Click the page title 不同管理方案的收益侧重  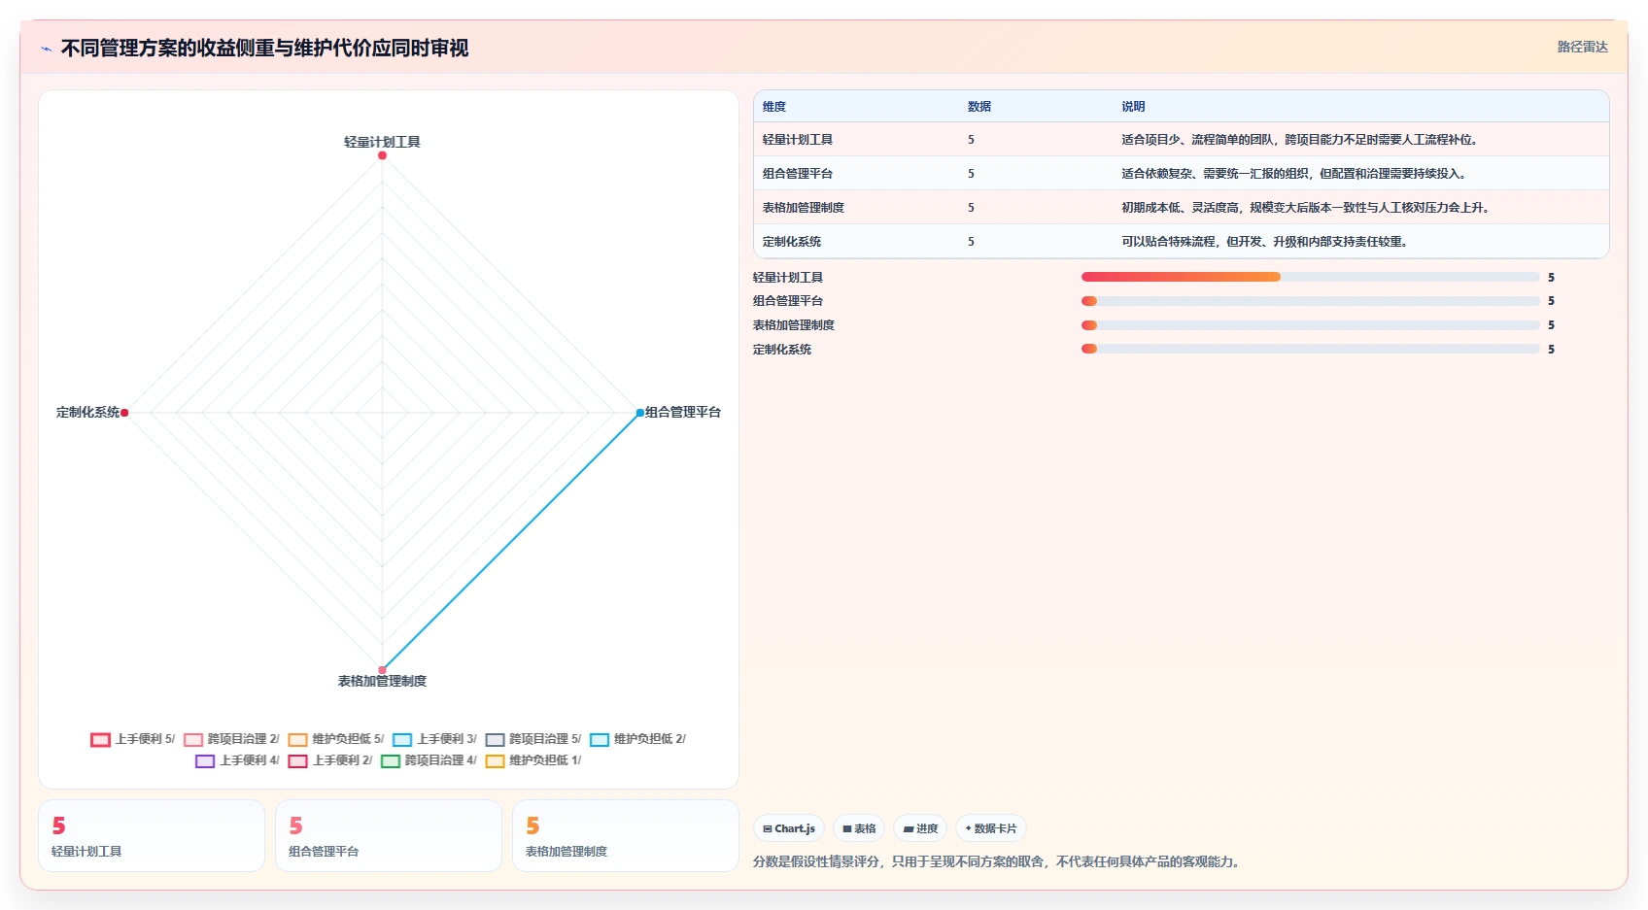(x=265, y=49)
